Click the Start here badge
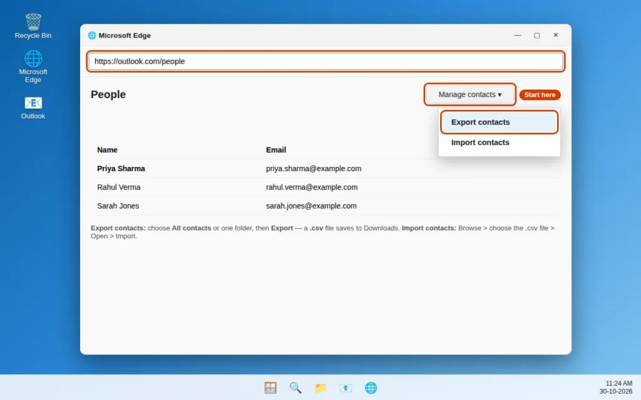This screenshot has width=641, height=400. tap(540, 95)
